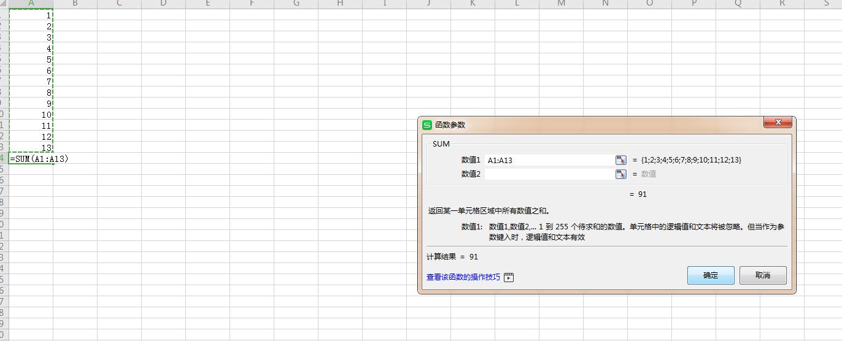
Task: Select column header K
Action: [473, 4]
